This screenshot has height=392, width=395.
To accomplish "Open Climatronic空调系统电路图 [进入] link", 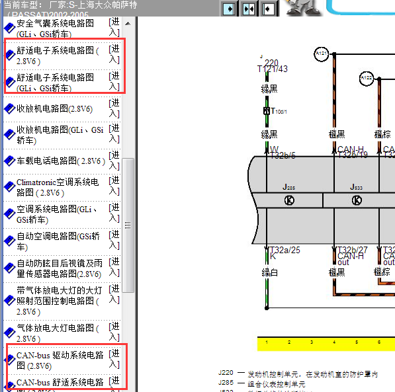I will [x=114, y=186].
